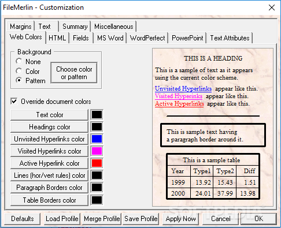
Task: Select the Pattern background option
Action: [x=31, y=80]
